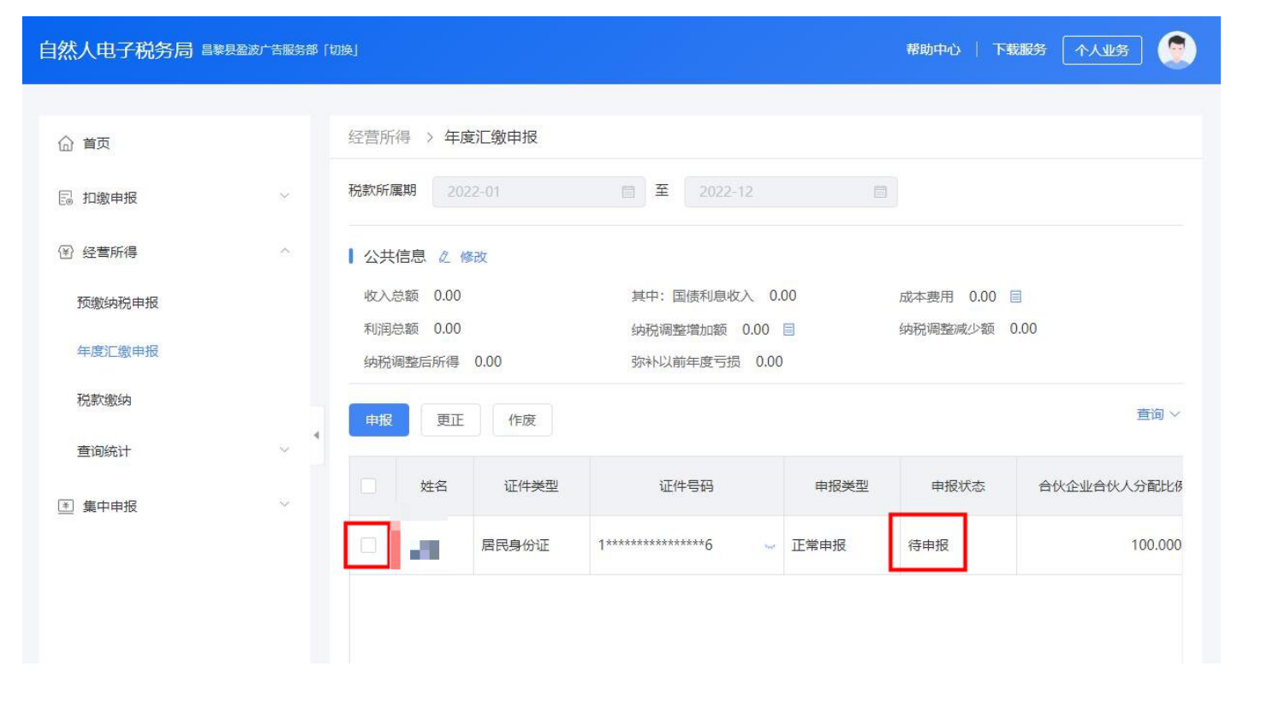Click the 姓名 column header
The image size is (1279, 720).
coord(434,485)
